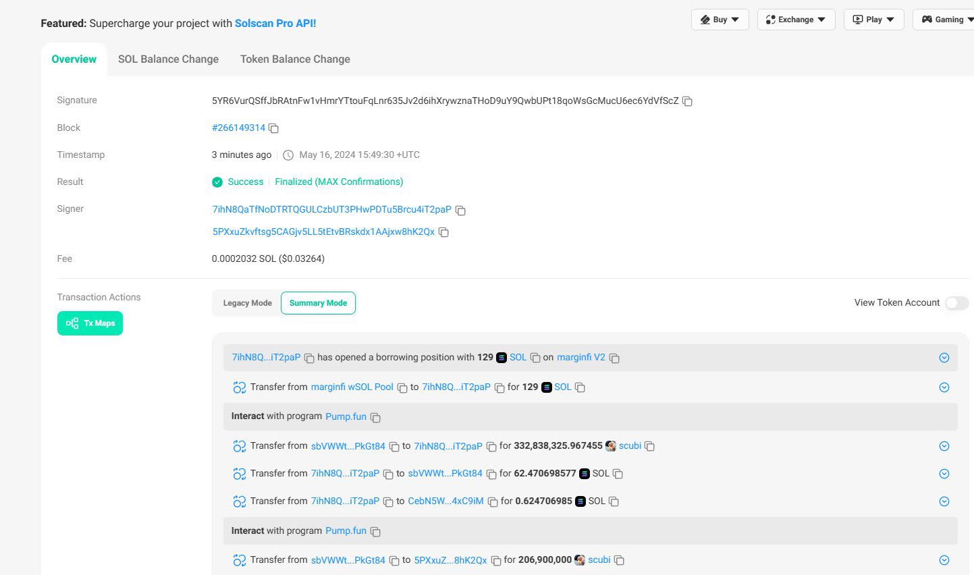974x575 pixels.
Task: Follow the Solscan Pro API link
Action: (275, 24)
